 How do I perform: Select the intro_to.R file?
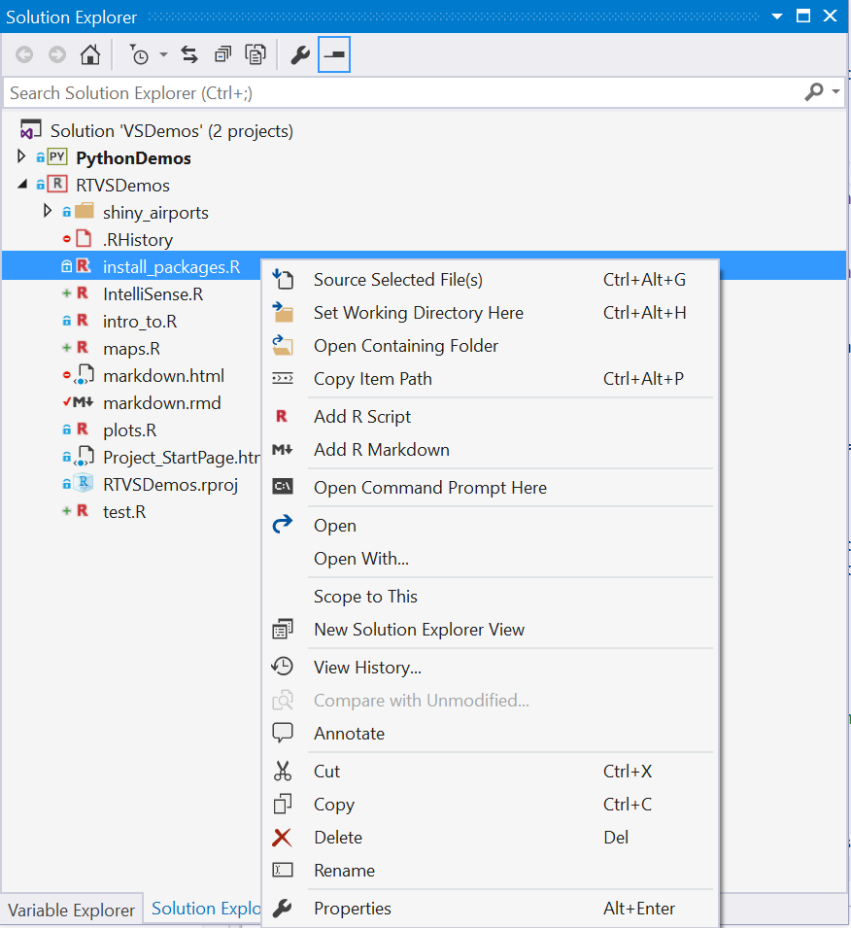tap(140, 322)
